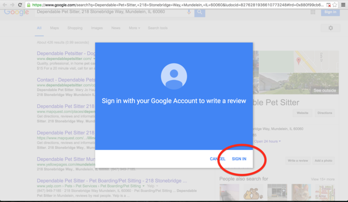
Task: Click the account avatar icon in dialog
Action: point(174,77)
